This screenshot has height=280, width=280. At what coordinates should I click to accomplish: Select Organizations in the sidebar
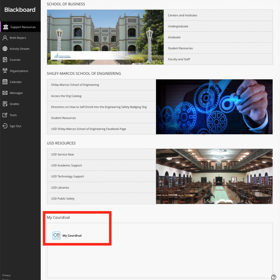tap(21, 71)
